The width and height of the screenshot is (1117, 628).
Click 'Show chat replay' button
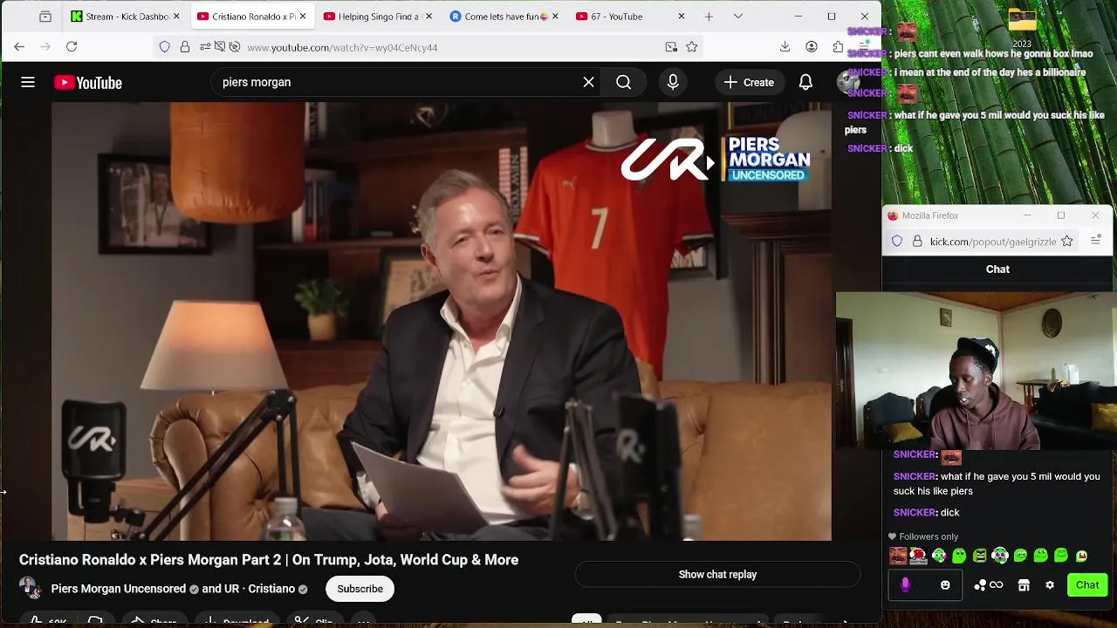tap(717, 574)
